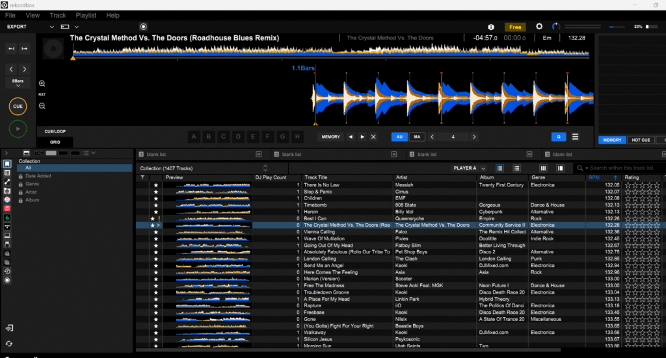Jump to the previous track

tap(12, 49)
